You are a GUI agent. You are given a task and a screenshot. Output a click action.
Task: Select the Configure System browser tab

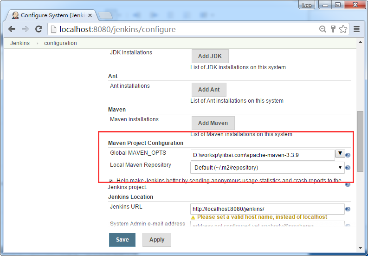point(51,15)
